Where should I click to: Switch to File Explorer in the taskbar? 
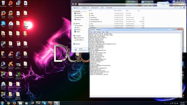point(20,103)
